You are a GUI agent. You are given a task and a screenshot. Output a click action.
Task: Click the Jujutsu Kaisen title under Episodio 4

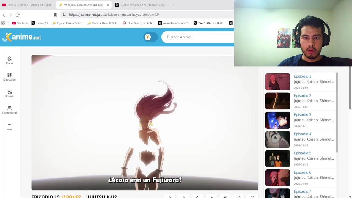[314, 139]
